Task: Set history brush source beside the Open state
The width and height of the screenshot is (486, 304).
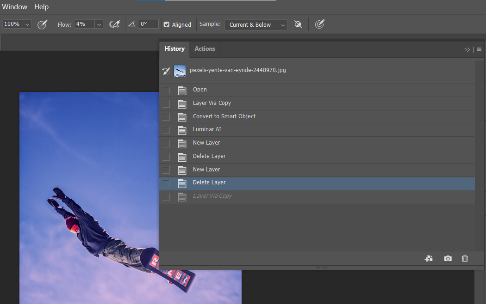Action: 166,91
